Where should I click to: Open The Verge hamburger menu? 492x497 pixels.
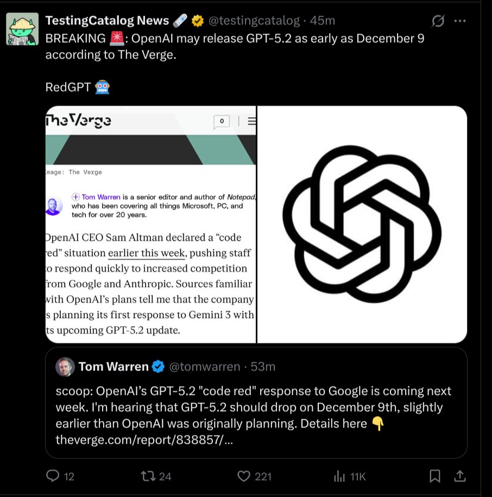point(251,122)
